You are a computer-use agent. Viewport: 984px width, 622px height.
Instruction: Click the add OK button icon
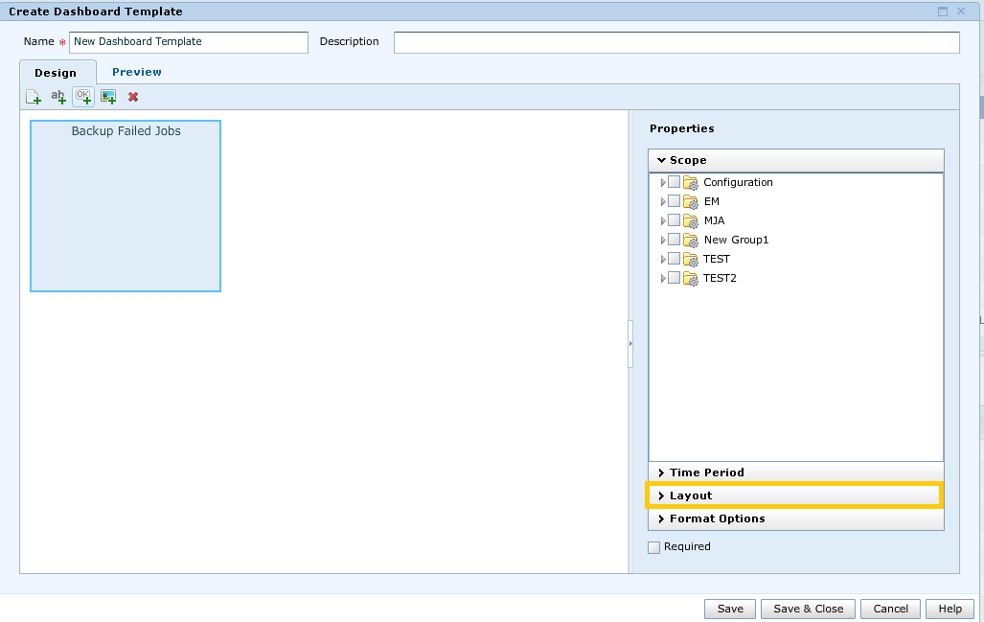pyautogui.click(x=82, y=96)
